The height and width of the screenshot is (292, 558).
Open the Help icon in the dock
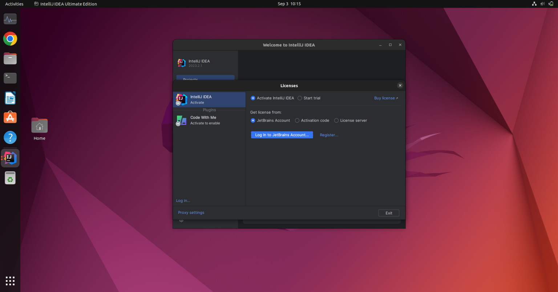click(x=10, y=137)
